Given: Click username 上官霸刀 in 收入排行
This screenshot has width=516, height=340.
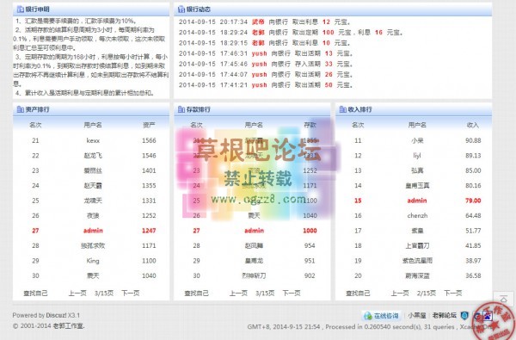Looking at the screenshot, I should pyautogui.click(x=417, y=246).
